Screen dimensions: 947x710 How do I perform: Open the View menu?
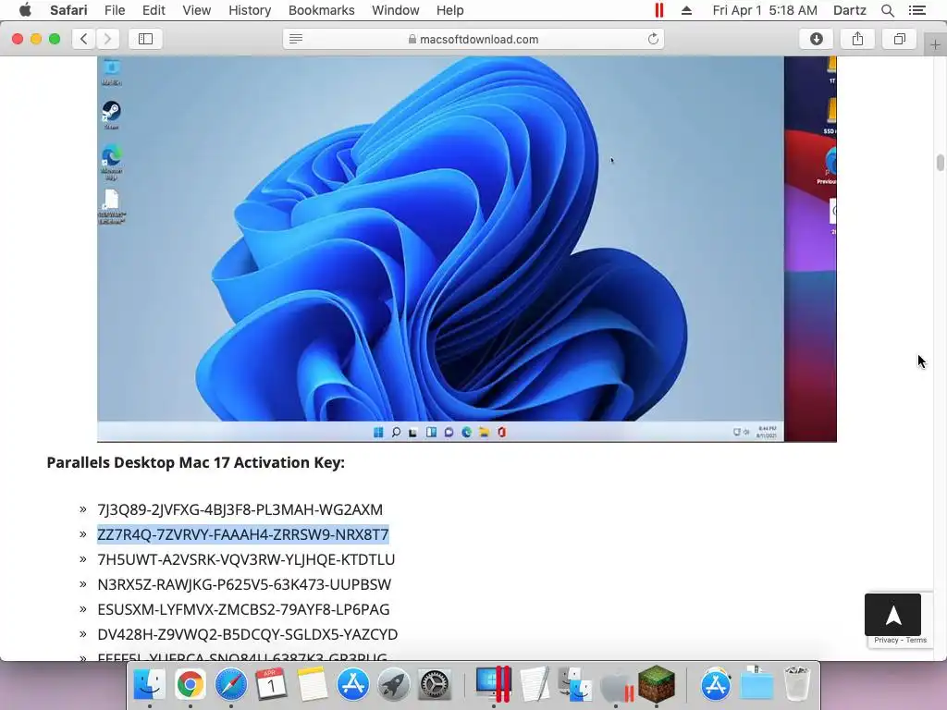pyautogui.click(x=196, y=10)
